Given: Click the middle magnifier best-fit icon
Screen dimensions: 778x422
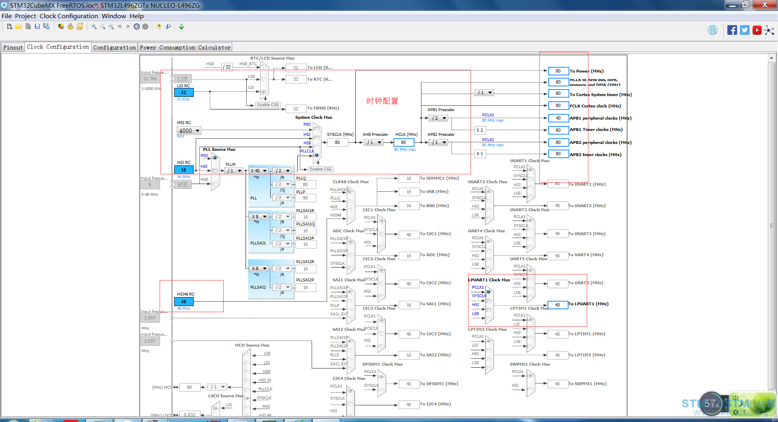Looking at the screenshot, I should (103, 27).
